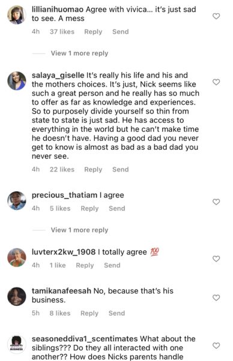Tap the heart on salaya_giselle's comment
Screen dimensions: 233x361
point(216,82)
